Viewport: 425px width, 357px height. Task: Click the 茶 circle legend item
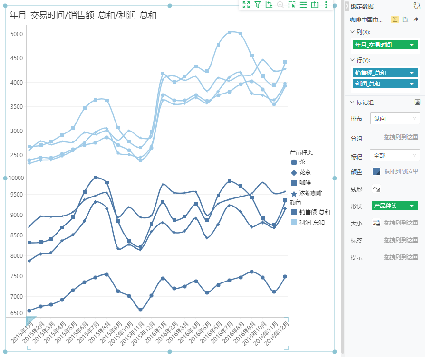(x=298, y=162)
